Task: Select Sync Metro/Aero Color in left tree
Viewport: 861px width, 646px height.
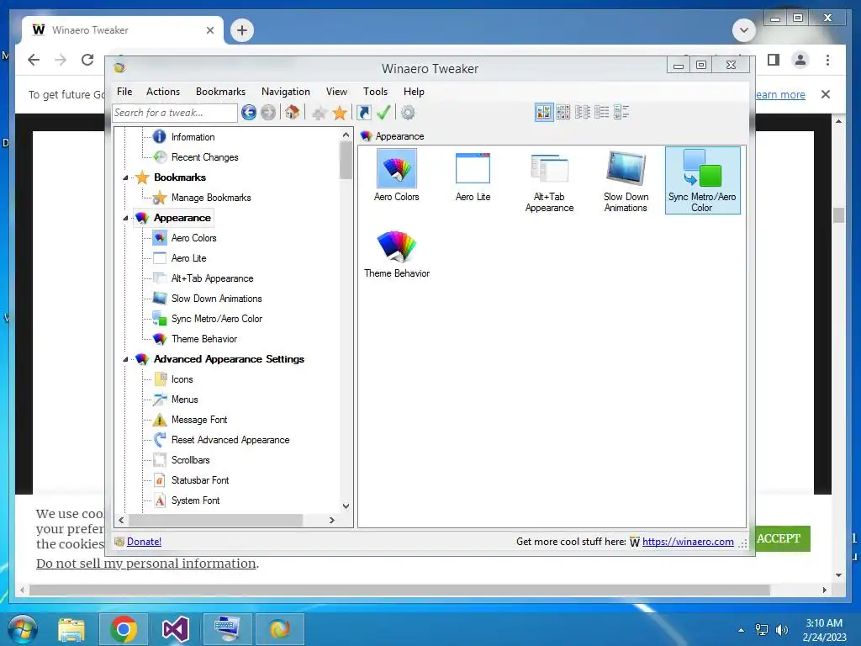Action: (216, 319)
